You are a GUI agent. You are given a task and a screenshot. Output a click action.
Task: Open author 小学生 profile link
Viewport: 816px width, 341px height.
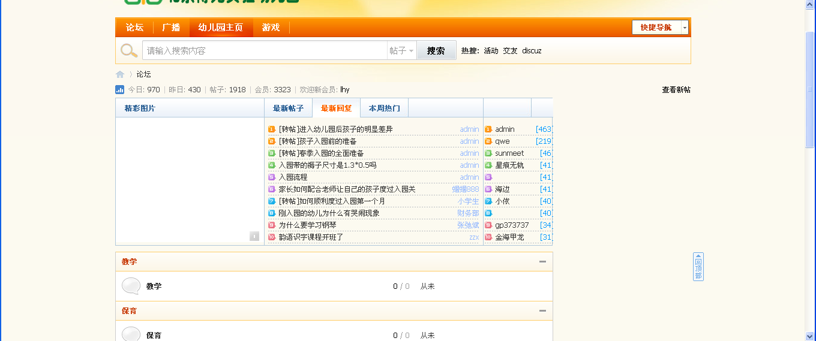coord(469,201)
